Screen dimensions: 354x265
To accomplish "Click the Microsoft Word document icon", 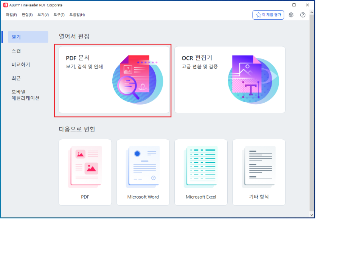I will 143,167.
